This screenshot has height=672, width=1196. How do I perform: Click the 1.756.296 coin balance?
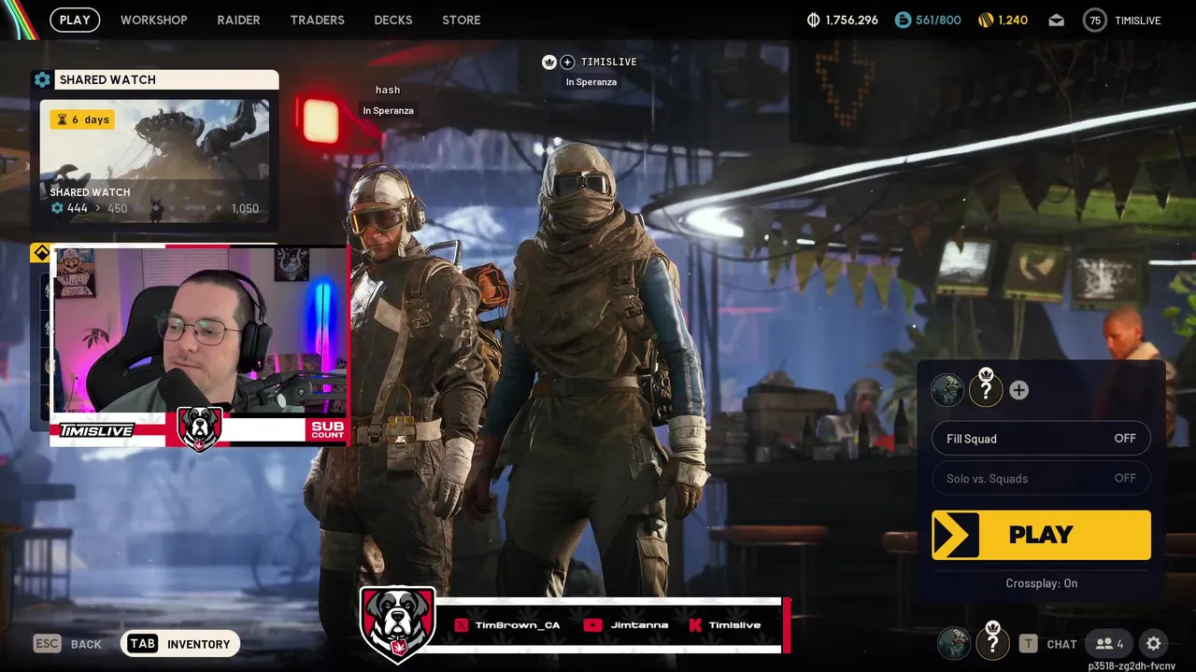coord(852,20)
